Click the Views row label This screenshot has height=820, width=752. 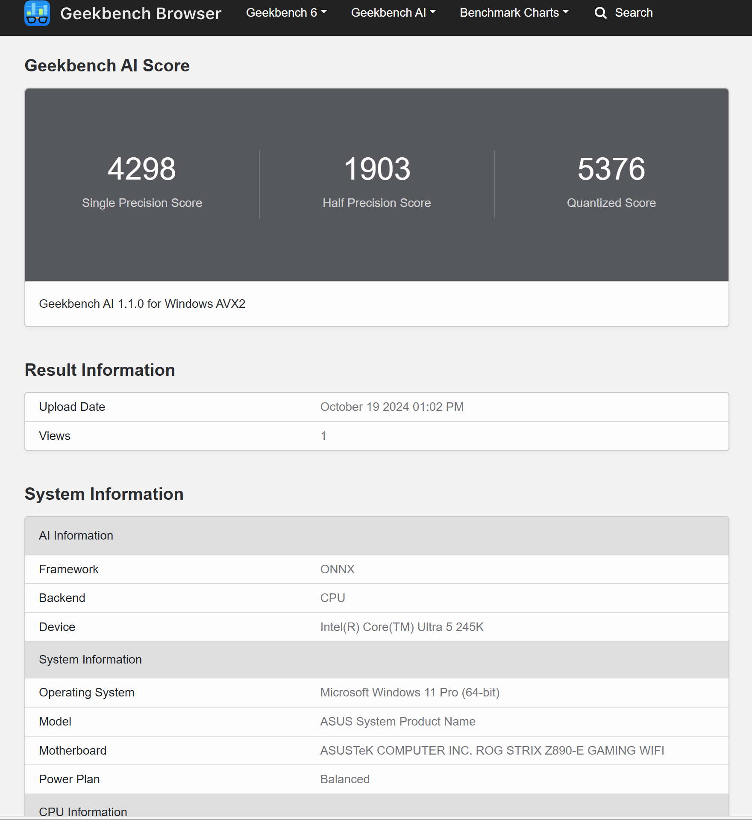pyautogui.click(x=55, y=436)
